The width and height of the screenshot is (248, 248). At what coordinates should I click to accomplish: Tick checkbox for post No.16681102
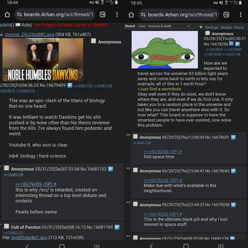[7, 168]
